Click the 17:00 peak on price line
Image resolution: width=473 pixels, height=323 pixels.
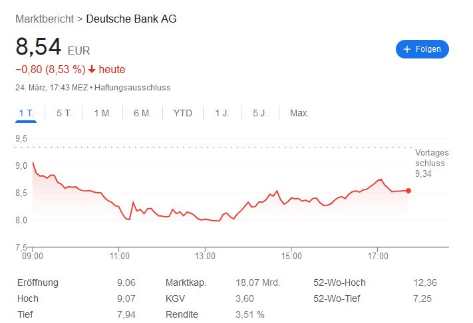(381, 179)
